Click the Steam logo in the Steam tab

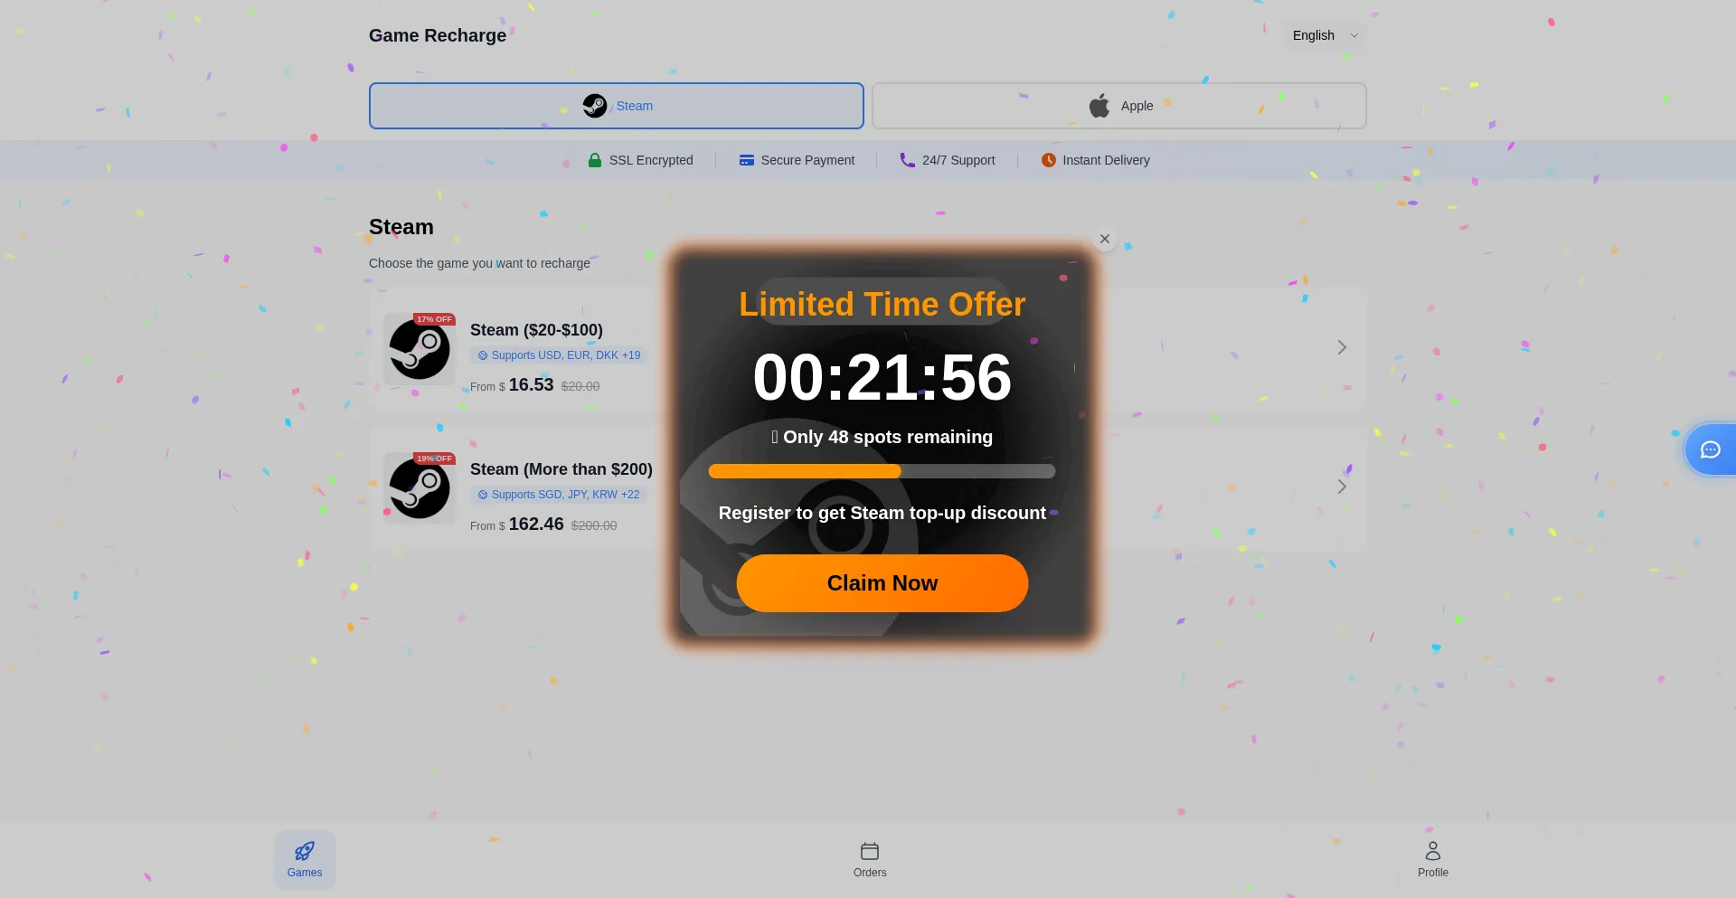coord(595,106)
